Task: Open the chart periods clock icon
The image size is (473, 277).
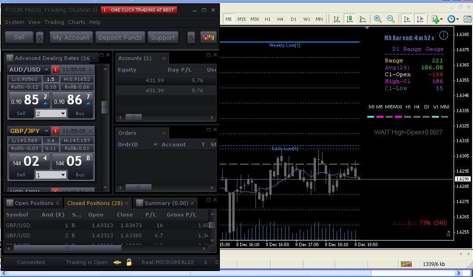Action: tap(451, 19)
